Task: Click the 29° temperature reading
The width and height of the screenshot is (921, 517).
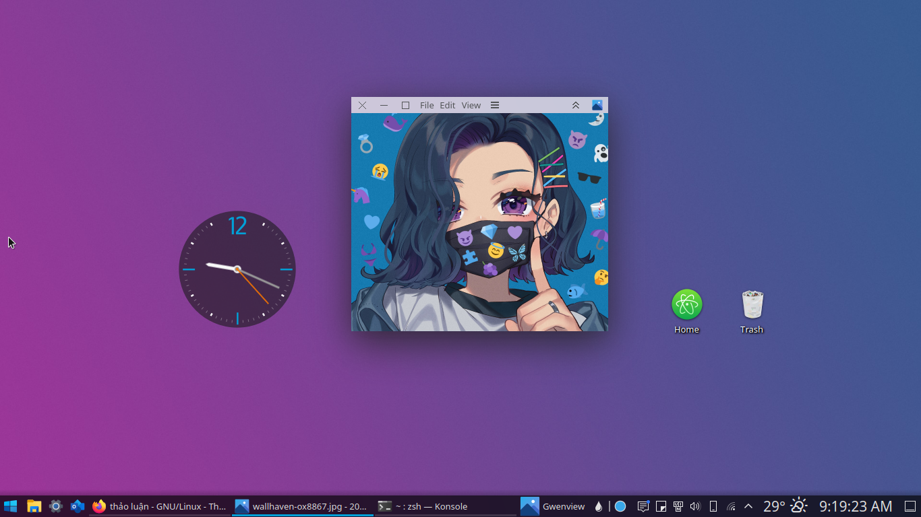Action: (x=774, y=506)
